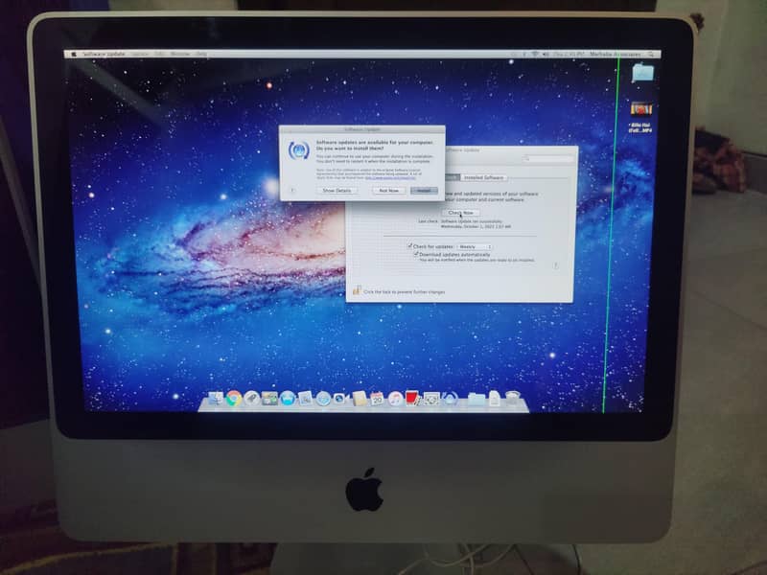Click the volume icon in menu bar
The height and width of the screenshot is (575, 767).
pyautogui.click(x=546, y=55)
